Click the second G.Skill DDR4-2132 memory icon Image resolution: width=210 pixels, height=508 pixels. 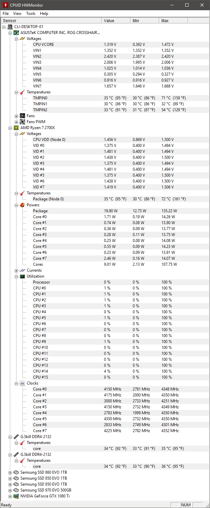(16, 455)
